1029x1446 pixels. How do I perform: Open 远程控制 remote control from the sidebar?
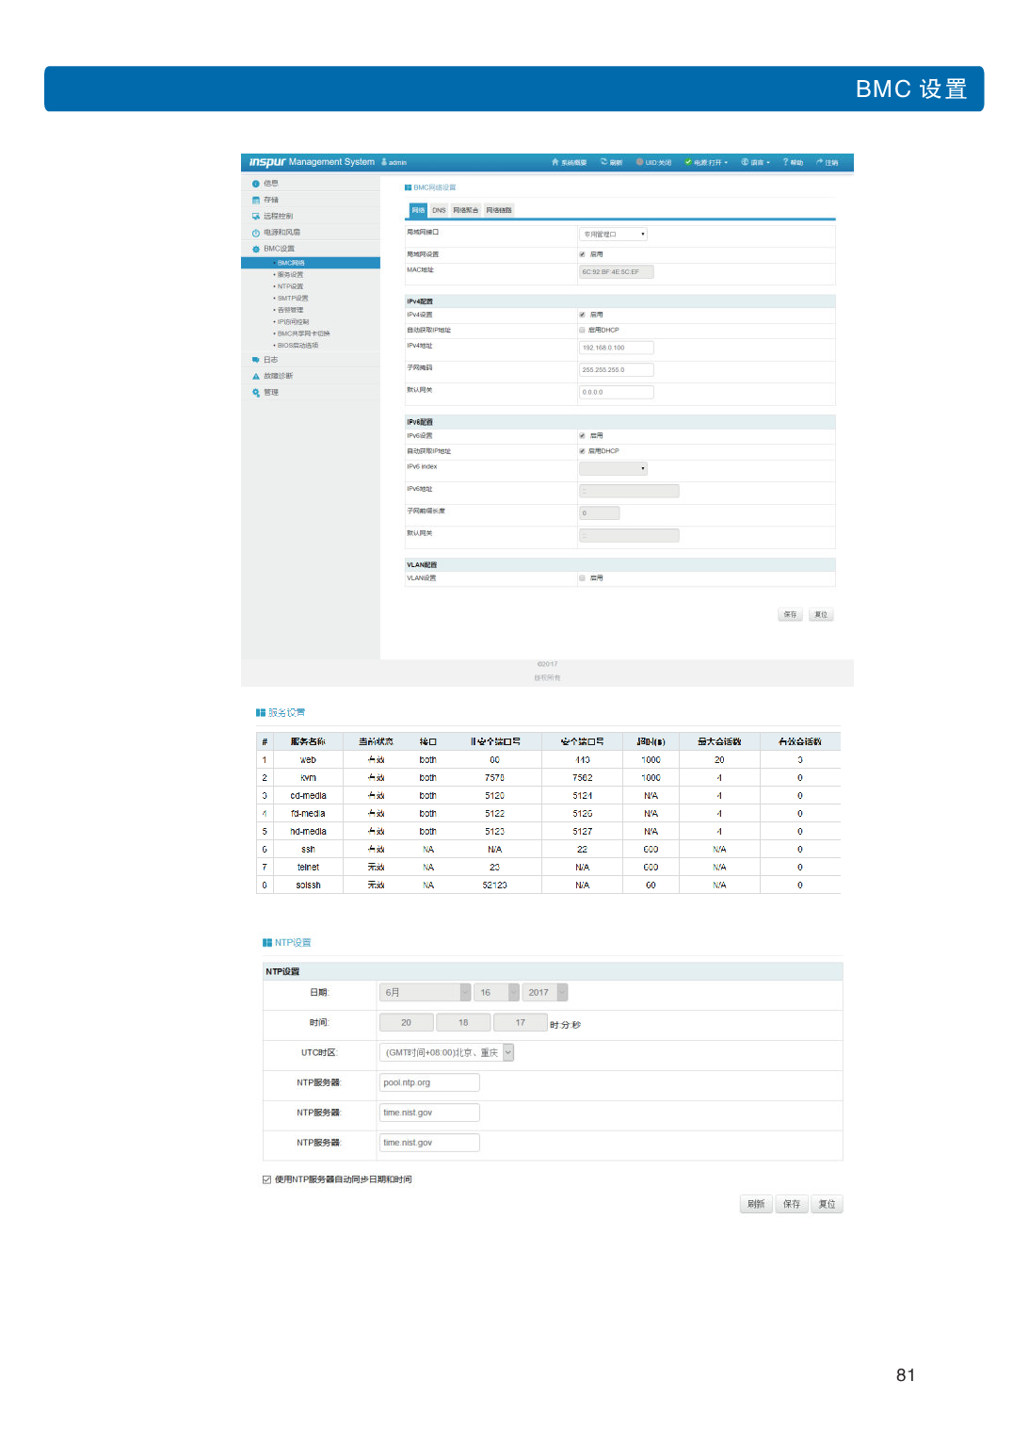(x=257, y=216)
